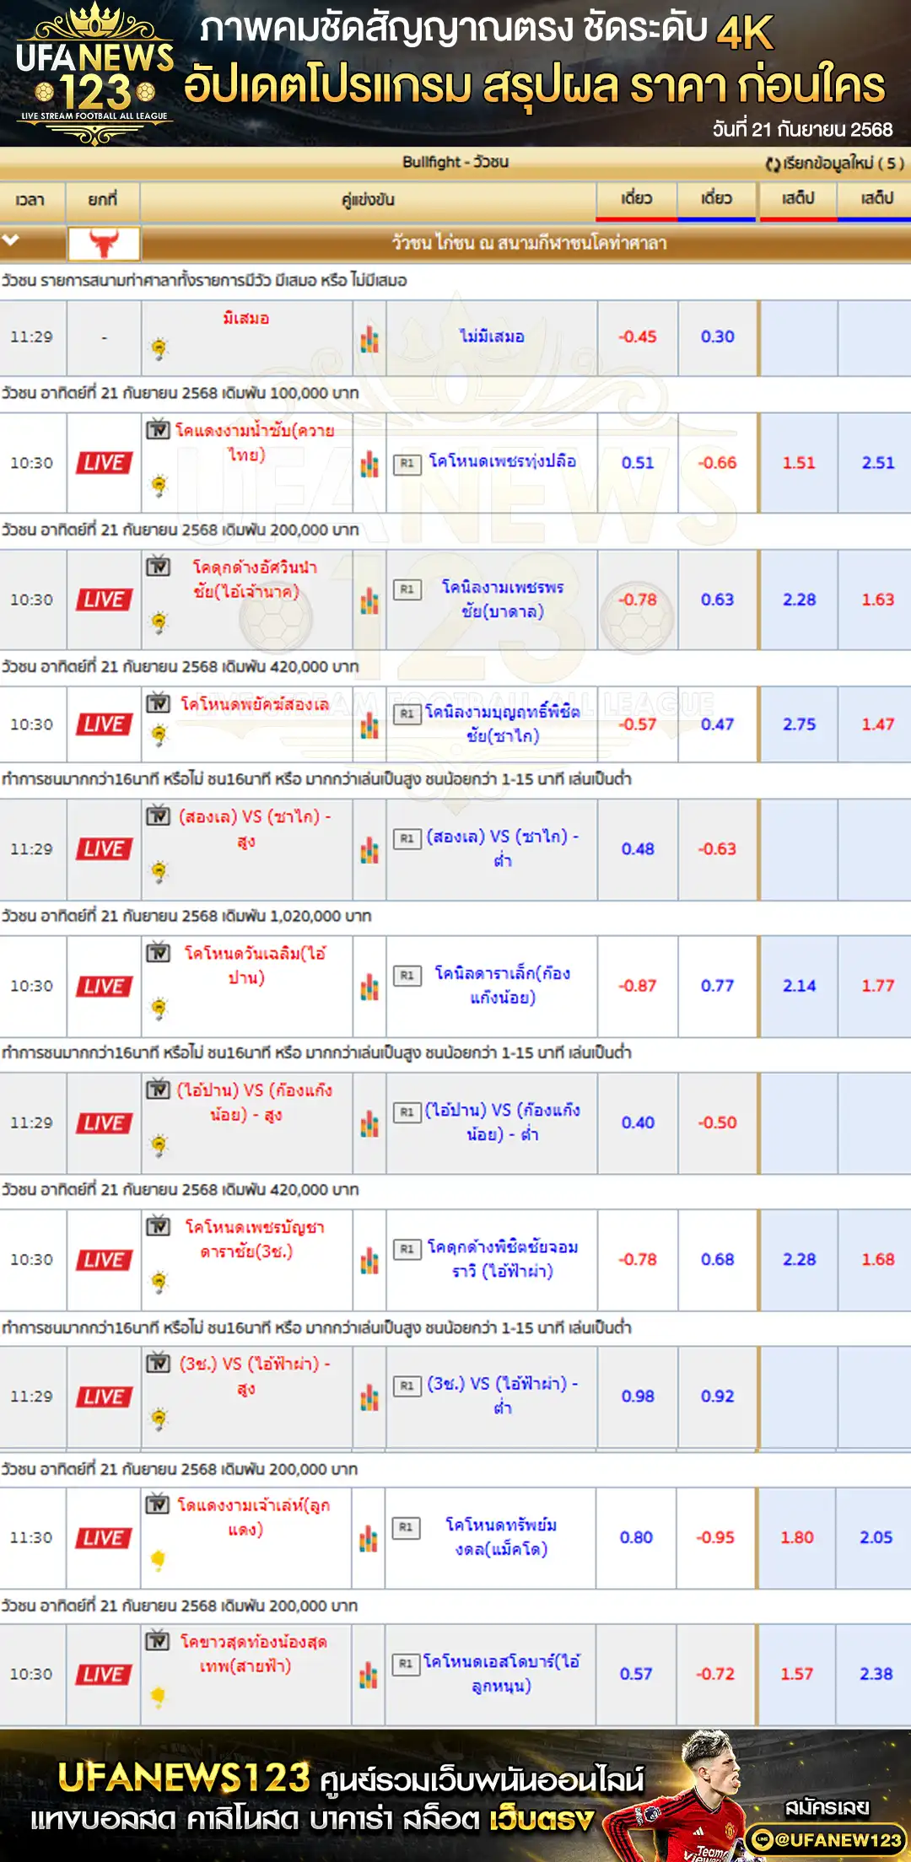Click team name โคนิลดาราเล็ก(ก้องแก้งน้อย)

[x=502, y=986]
